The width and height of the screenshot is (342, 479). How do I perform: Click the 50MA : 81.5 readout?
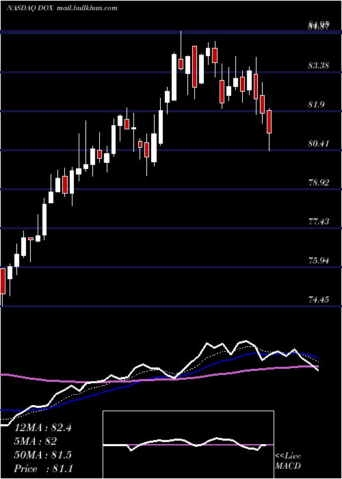click(x=43, y=454)
